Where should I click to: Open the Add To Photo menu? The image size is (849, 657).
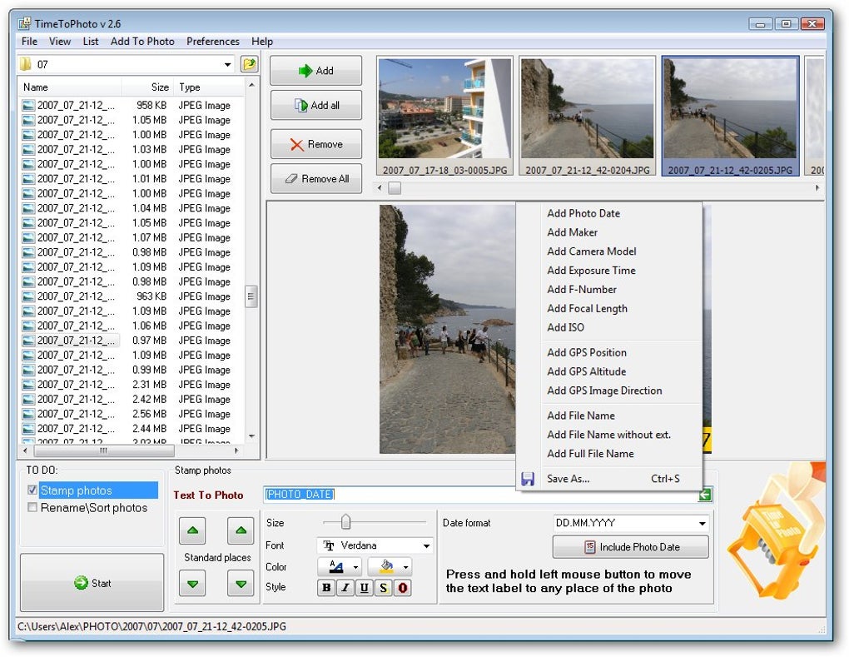[x=142, y=42]
